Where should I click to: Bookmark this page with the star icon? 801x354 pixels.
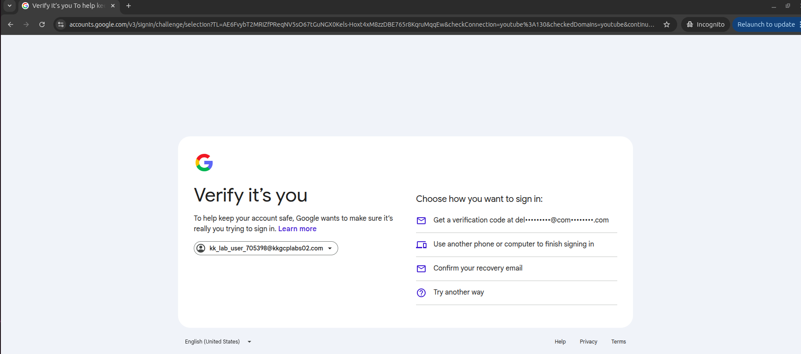click(x=667, y=24)
